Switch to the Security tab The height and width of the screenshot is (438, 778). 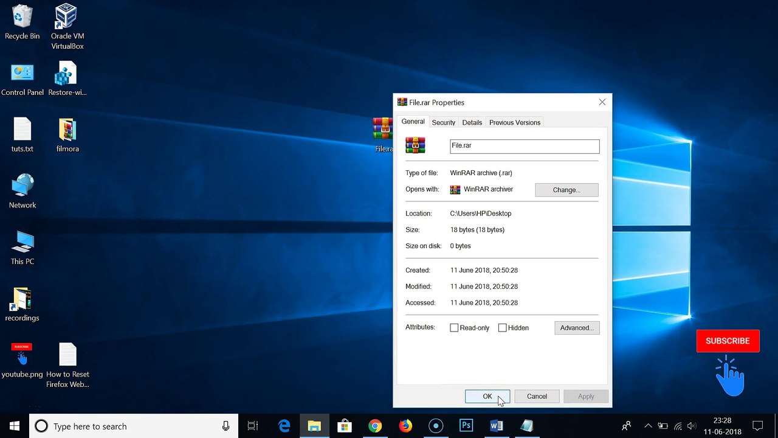click(x=444, y=122)
